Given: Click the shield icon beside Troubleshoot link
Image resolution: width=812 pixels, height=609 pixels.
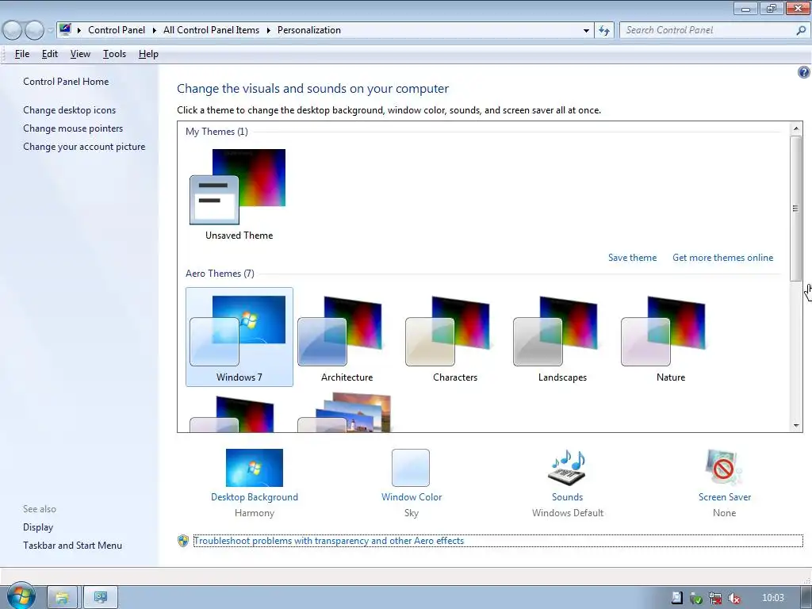Looking at the screenshot, I should click(183, 541).
